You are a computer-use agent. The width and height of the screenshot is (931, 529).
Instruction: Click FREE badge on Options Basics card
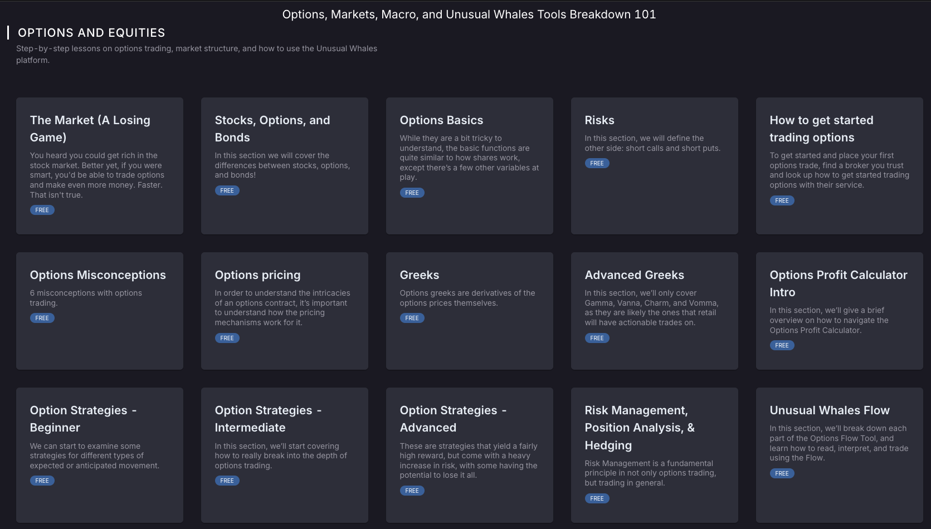tap(412, 193)
